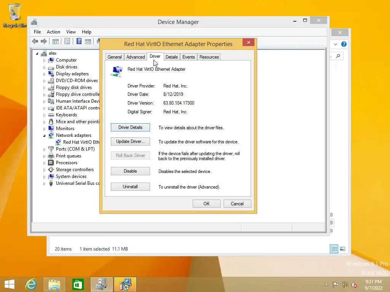Click the Network adapters category icon
390x292 pixels.
(51, 135)
